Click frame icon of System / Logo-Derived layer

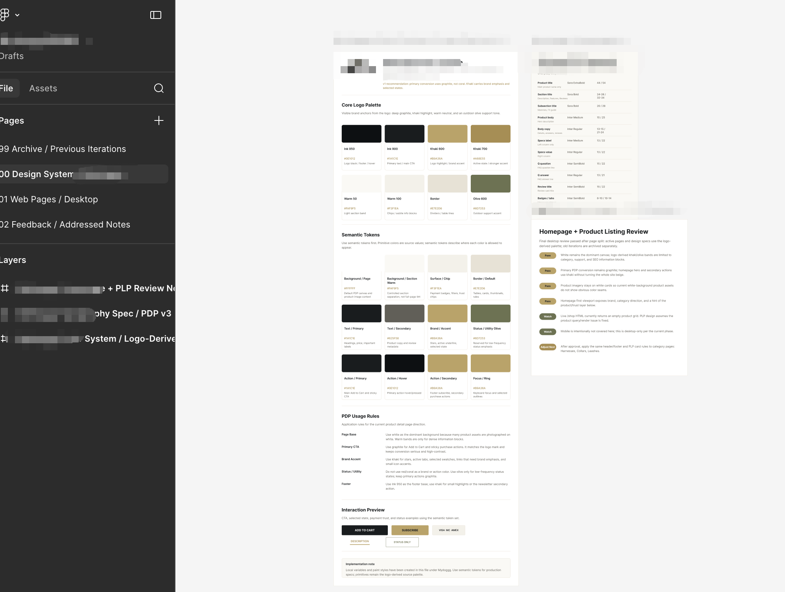(4, 339)
